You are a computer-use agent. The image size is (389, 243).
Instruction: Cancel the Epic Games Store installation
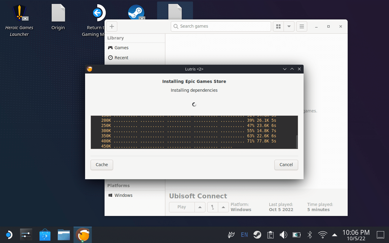286,165
